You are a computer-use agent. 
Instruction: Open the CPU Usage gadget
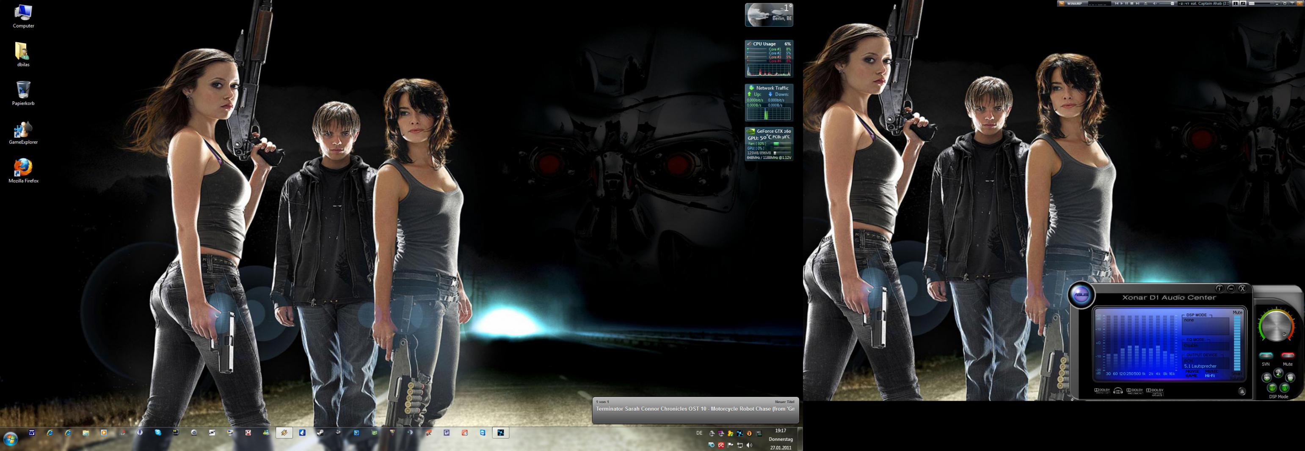769,59
